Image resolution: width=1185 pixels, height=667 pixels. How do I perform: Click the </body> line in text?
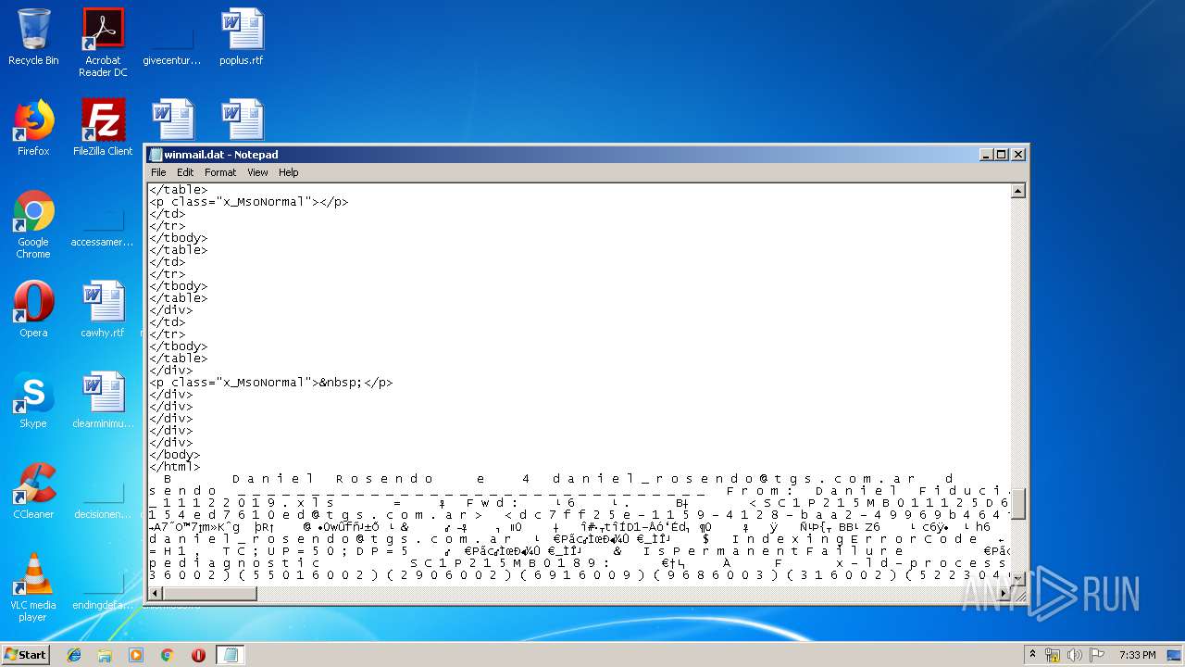pos(174,455)
